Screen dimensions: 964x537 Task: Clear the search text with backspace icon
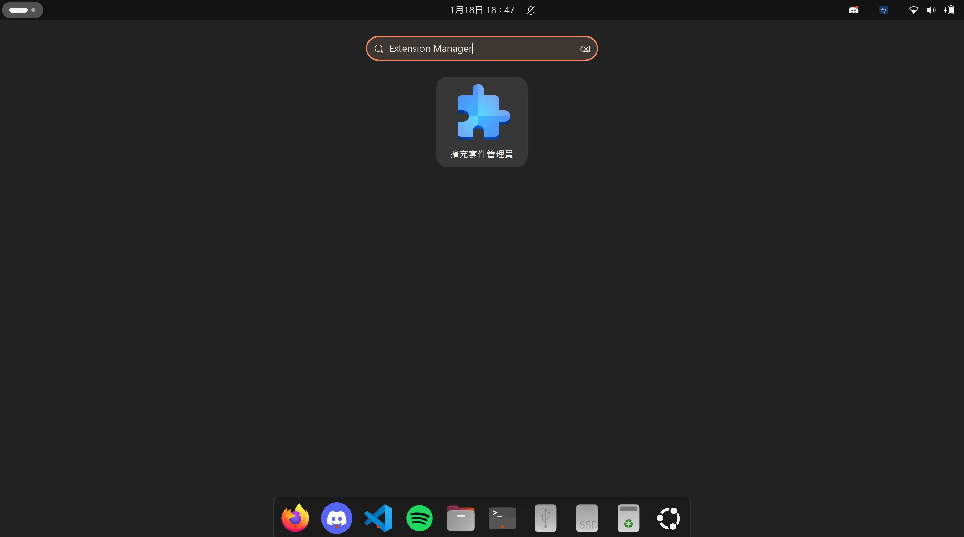[x=585, y=49]
